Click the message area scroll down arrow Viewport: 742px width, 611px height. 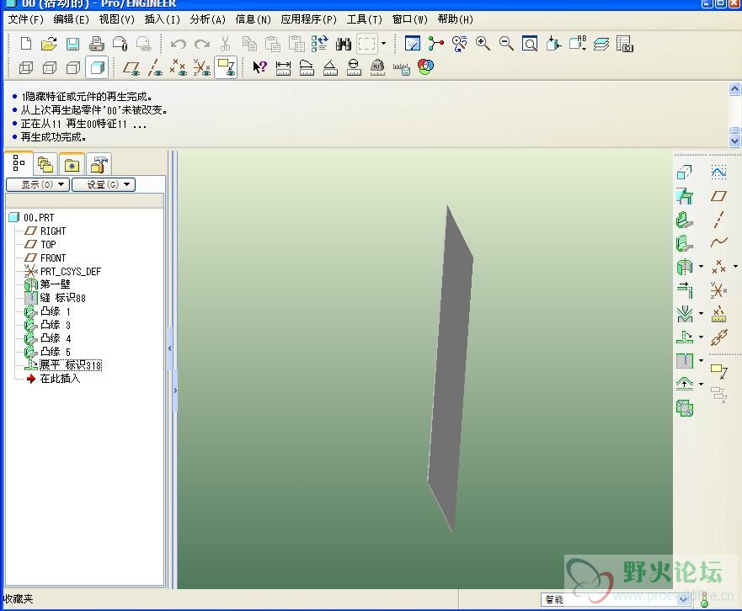(x=735, y=141)
